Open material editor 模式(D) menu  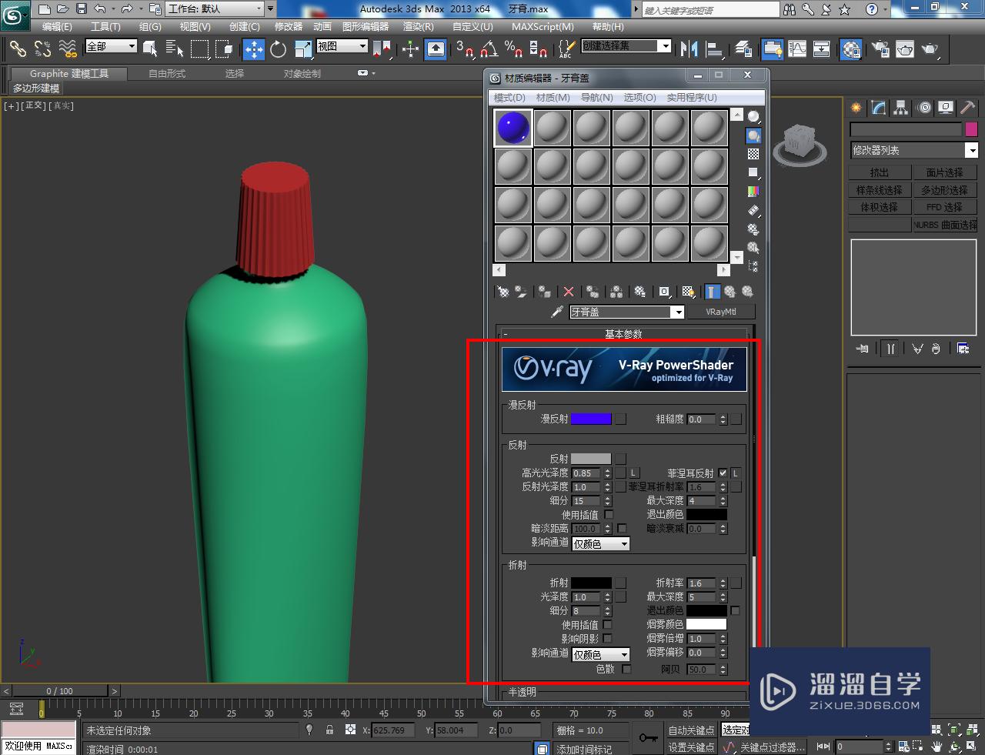pos(509,97)
